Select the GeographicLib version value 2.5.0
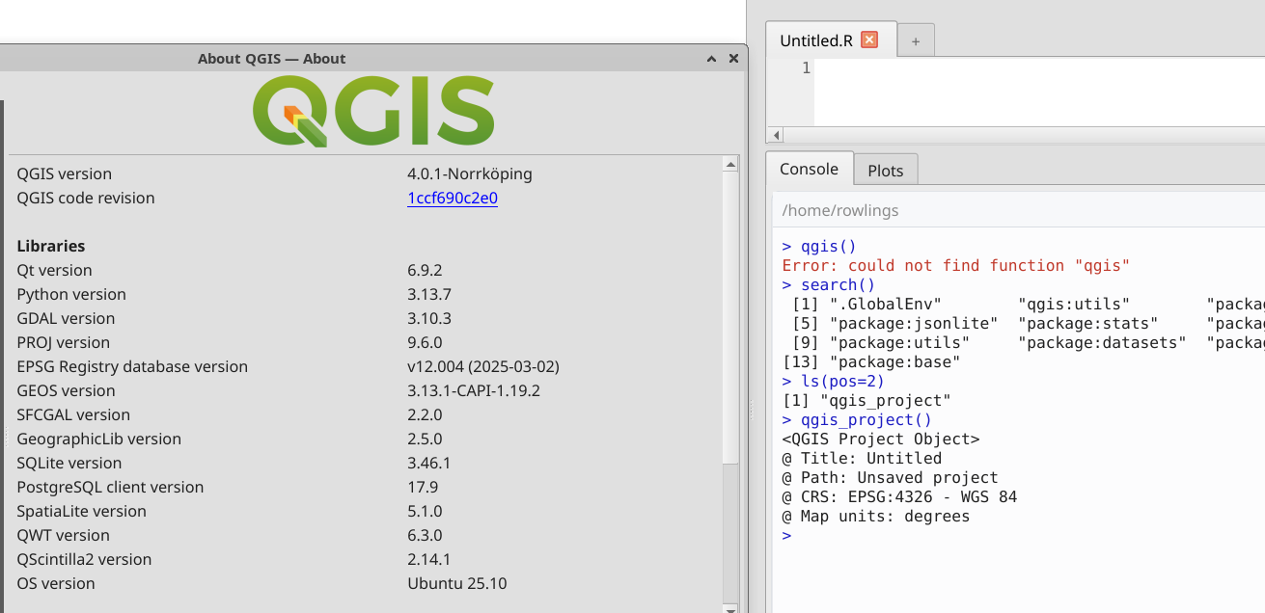1265x613 pixels. click(425, 439)
